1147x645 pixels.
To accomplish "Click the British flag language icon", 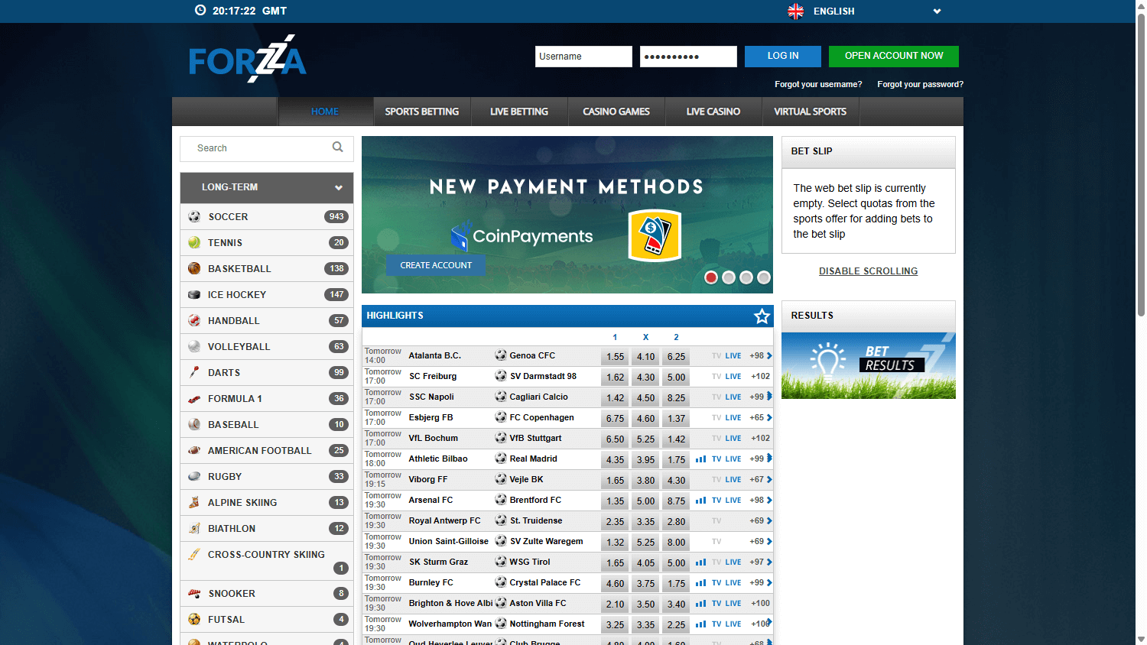I will (795, 11).
